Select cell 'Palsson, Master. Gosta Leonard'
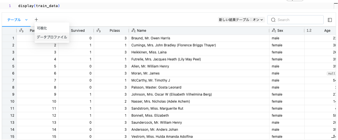The height and width of the screenshot is (140, 338). (x=199, y=87)
